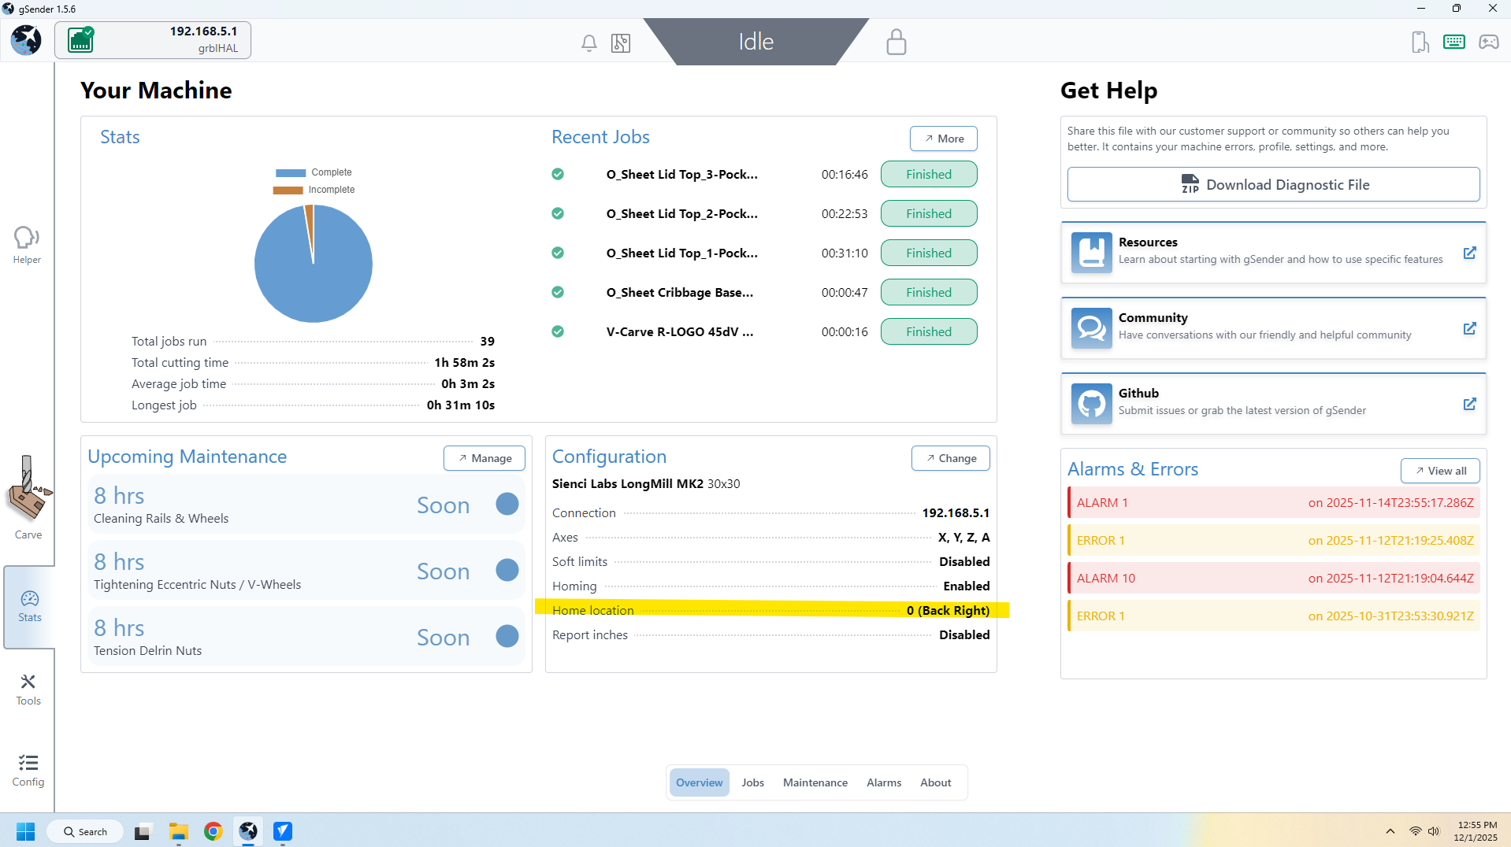
Task: Switch to the Maintenance tab
Action: coord(815,782)
